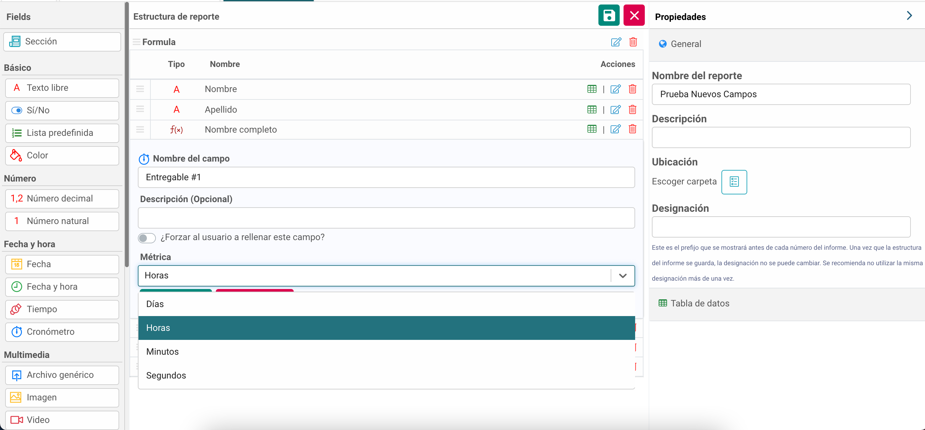Add a Color field
925x430 pixels.
pyautogui.click(x=62, y=155)
